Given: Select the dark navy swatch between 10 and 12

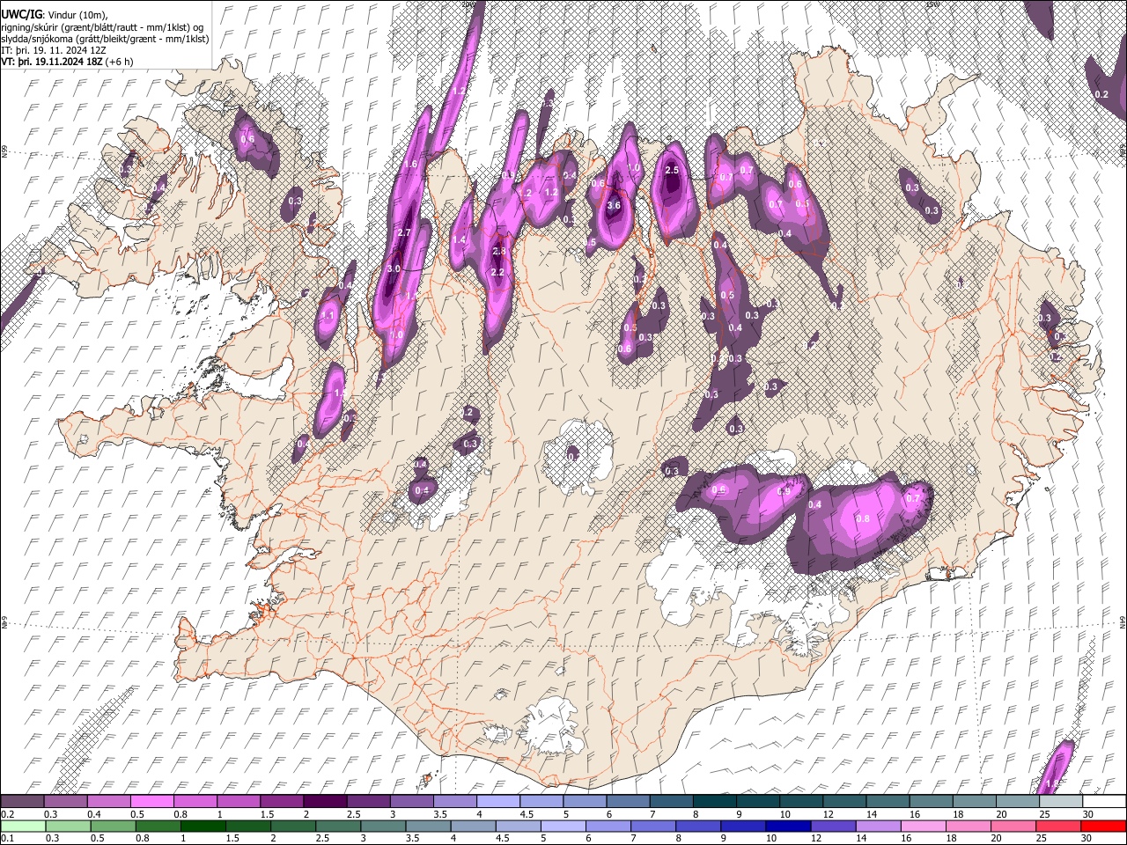Looking at the screenshot, I should click(x=789, y=826).
